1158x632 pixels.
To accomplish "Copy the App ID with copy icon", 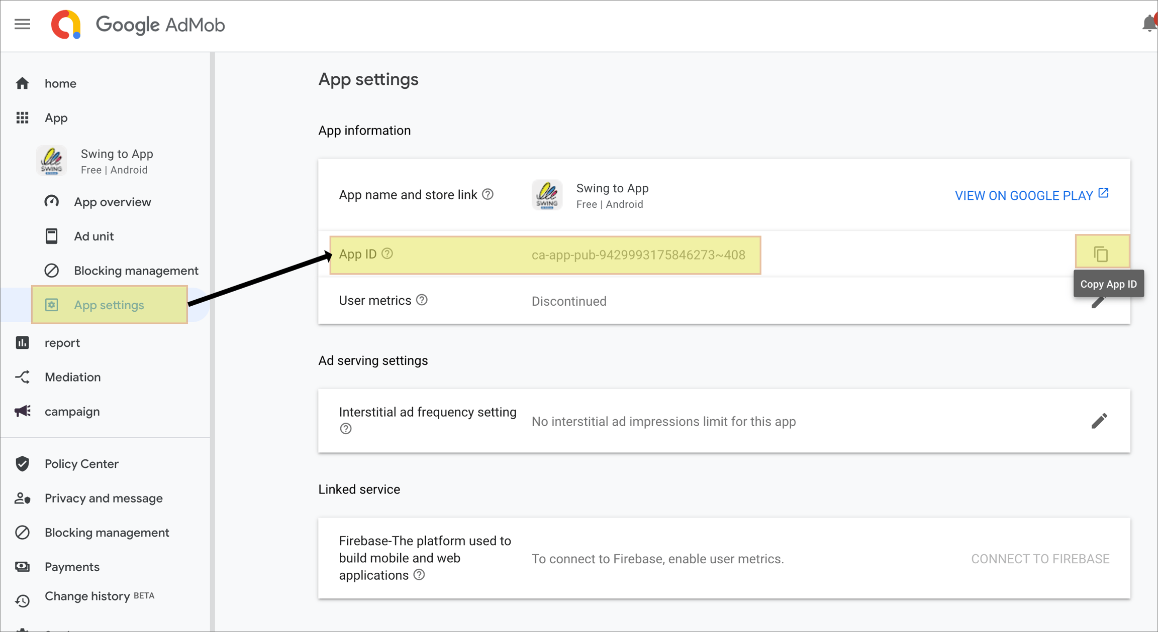I will point(1101,254).
